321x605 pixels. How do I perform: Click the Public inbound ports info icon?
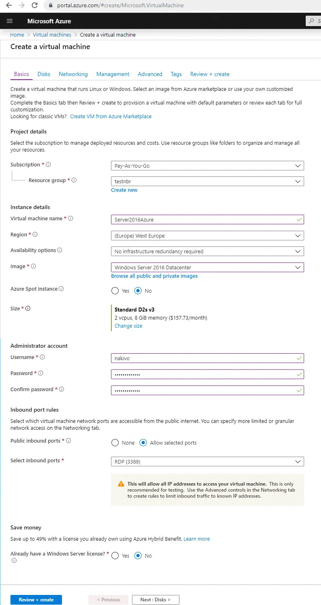[x=69, y=441]
